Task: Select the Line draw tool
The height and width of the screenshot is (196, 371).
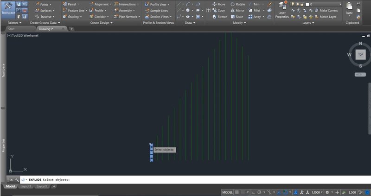Action: click(x=179, y=4)
